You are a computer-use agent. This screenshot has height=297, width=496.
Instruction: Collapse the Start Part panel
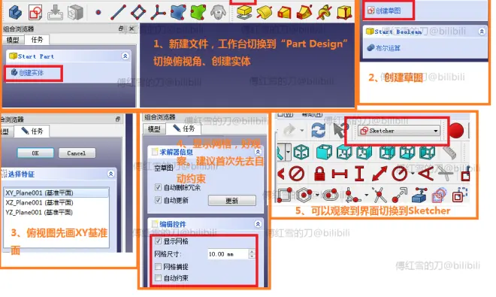tap(126, 56)
